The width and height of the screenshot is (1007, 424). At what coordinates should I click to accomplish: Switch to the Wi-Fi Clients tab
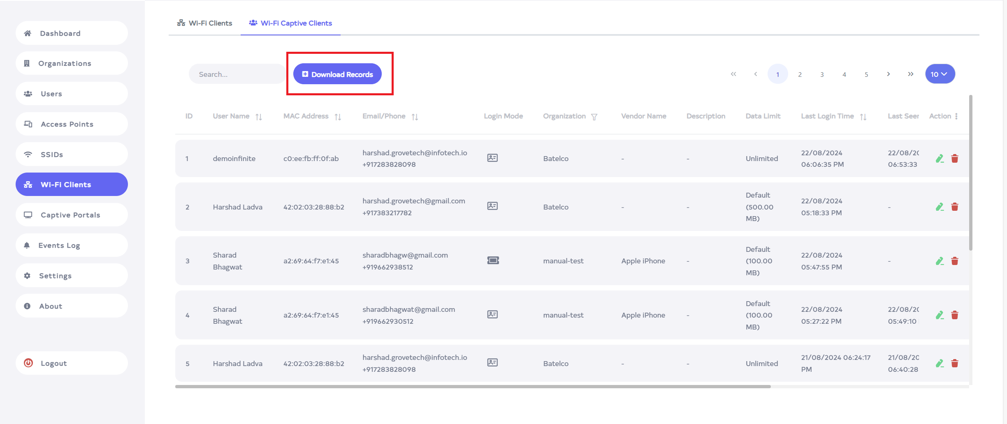[205, 23]
